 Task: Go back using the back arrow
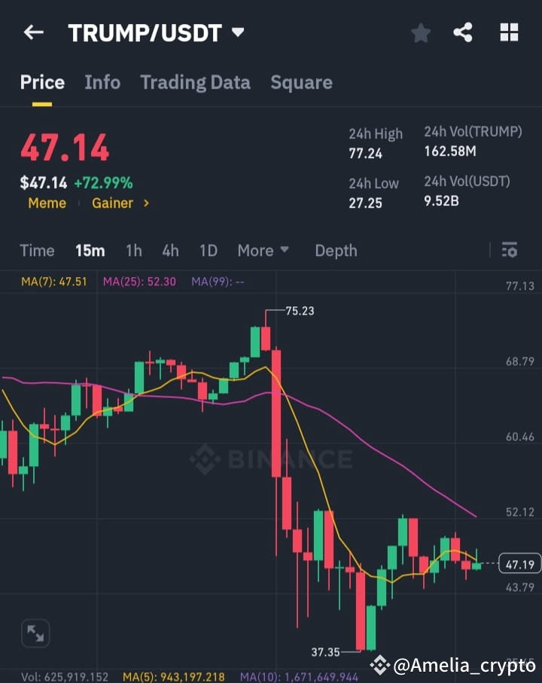coord(33,32)
